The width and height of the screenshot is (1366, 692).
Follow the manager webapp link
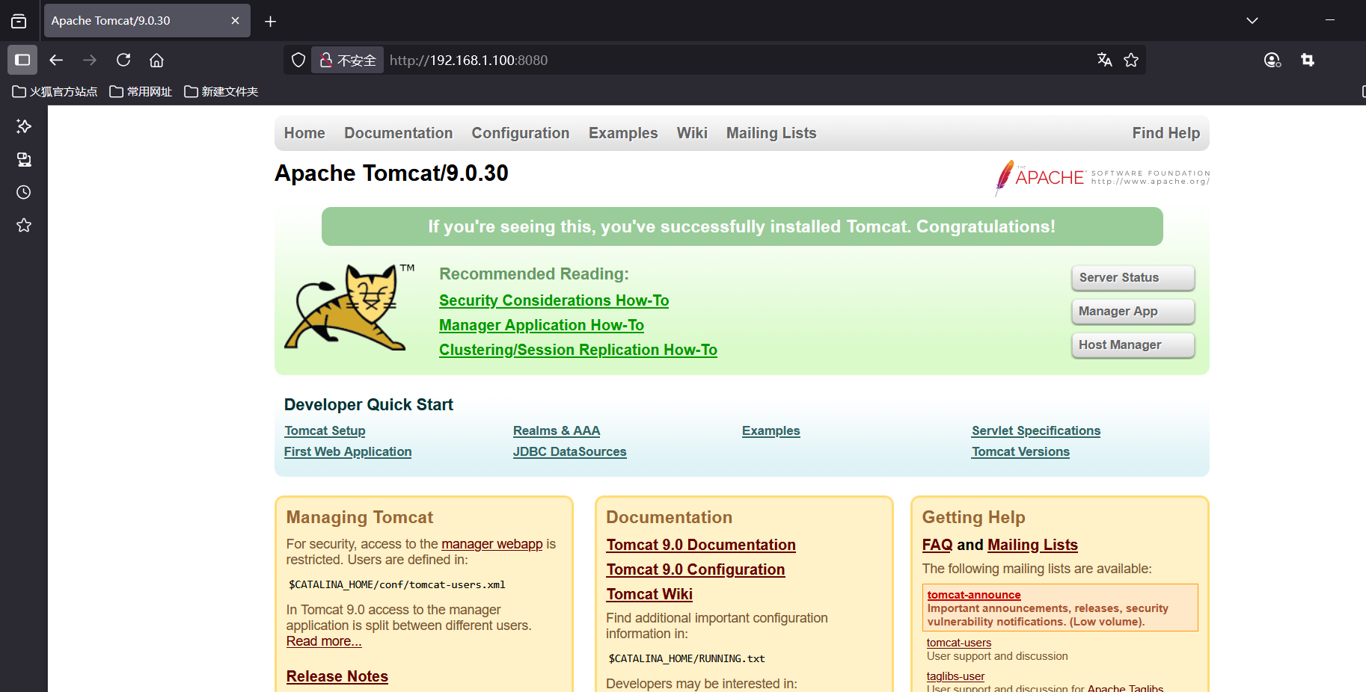(492, 544)
